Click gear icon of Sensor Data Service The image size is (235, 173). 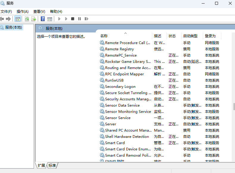tap(102, 105)
